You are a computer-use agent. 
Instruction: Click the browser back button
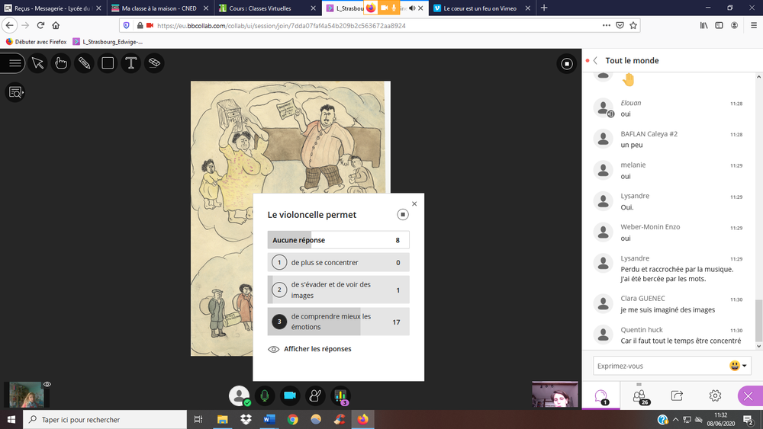10,25
